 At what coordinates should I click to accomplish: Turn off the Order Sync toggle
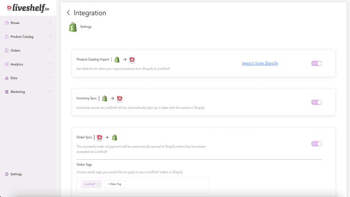click(317, 144)
